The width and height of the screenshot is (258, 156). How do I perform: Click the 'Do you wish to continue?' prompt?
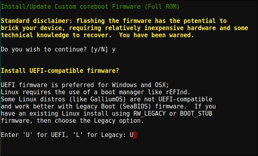click(x=44, y=49)
